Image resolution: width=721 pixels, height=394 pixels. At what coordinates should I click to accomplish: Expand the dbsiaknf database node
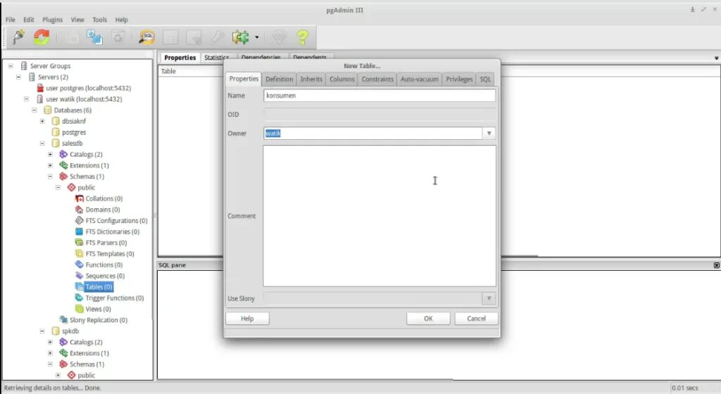42,121
